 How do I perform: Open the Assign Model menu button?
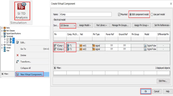coord(85,25)
